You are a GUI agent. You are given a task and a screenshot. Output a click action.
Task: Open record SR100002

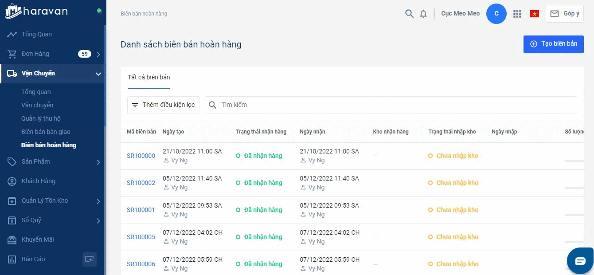click(141, 183)
